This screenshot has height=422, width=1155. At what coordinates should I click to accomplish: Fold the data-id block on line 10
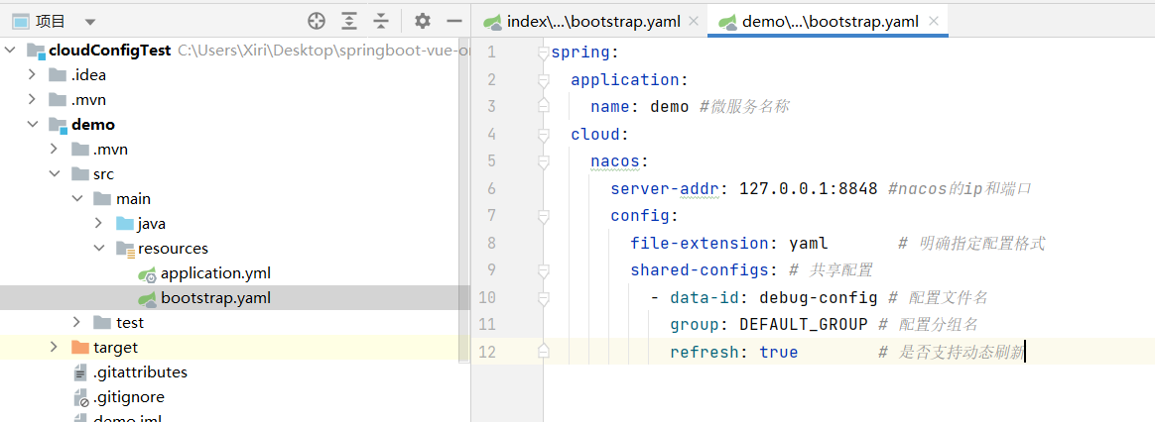coord(544,298)
